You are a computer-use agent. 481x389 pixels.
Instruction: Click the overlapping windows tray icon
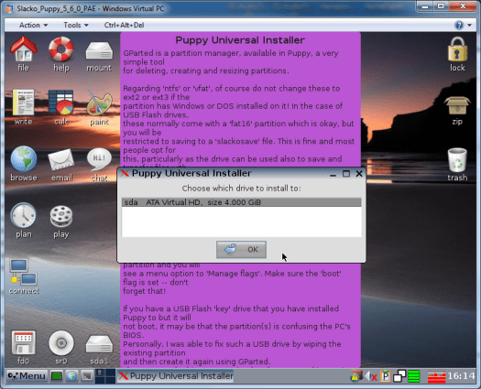point(399,376)
